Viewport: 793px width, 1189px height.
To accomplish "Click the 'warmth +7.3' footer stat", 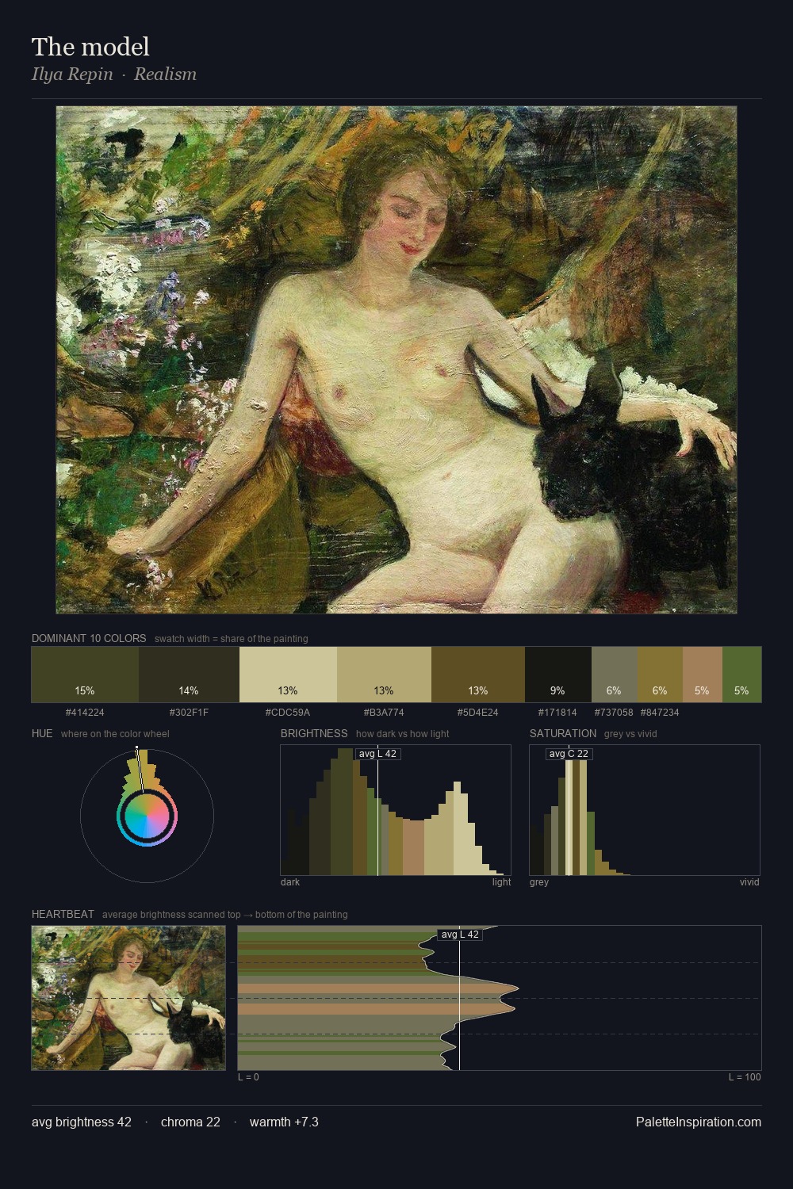I will click(x=284, y=1122).
